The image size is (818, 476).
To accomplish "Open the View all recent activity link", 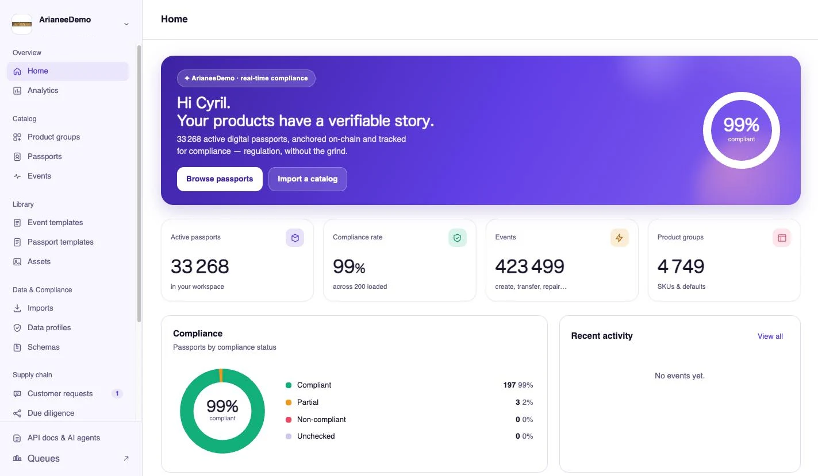I will (770, 336).
